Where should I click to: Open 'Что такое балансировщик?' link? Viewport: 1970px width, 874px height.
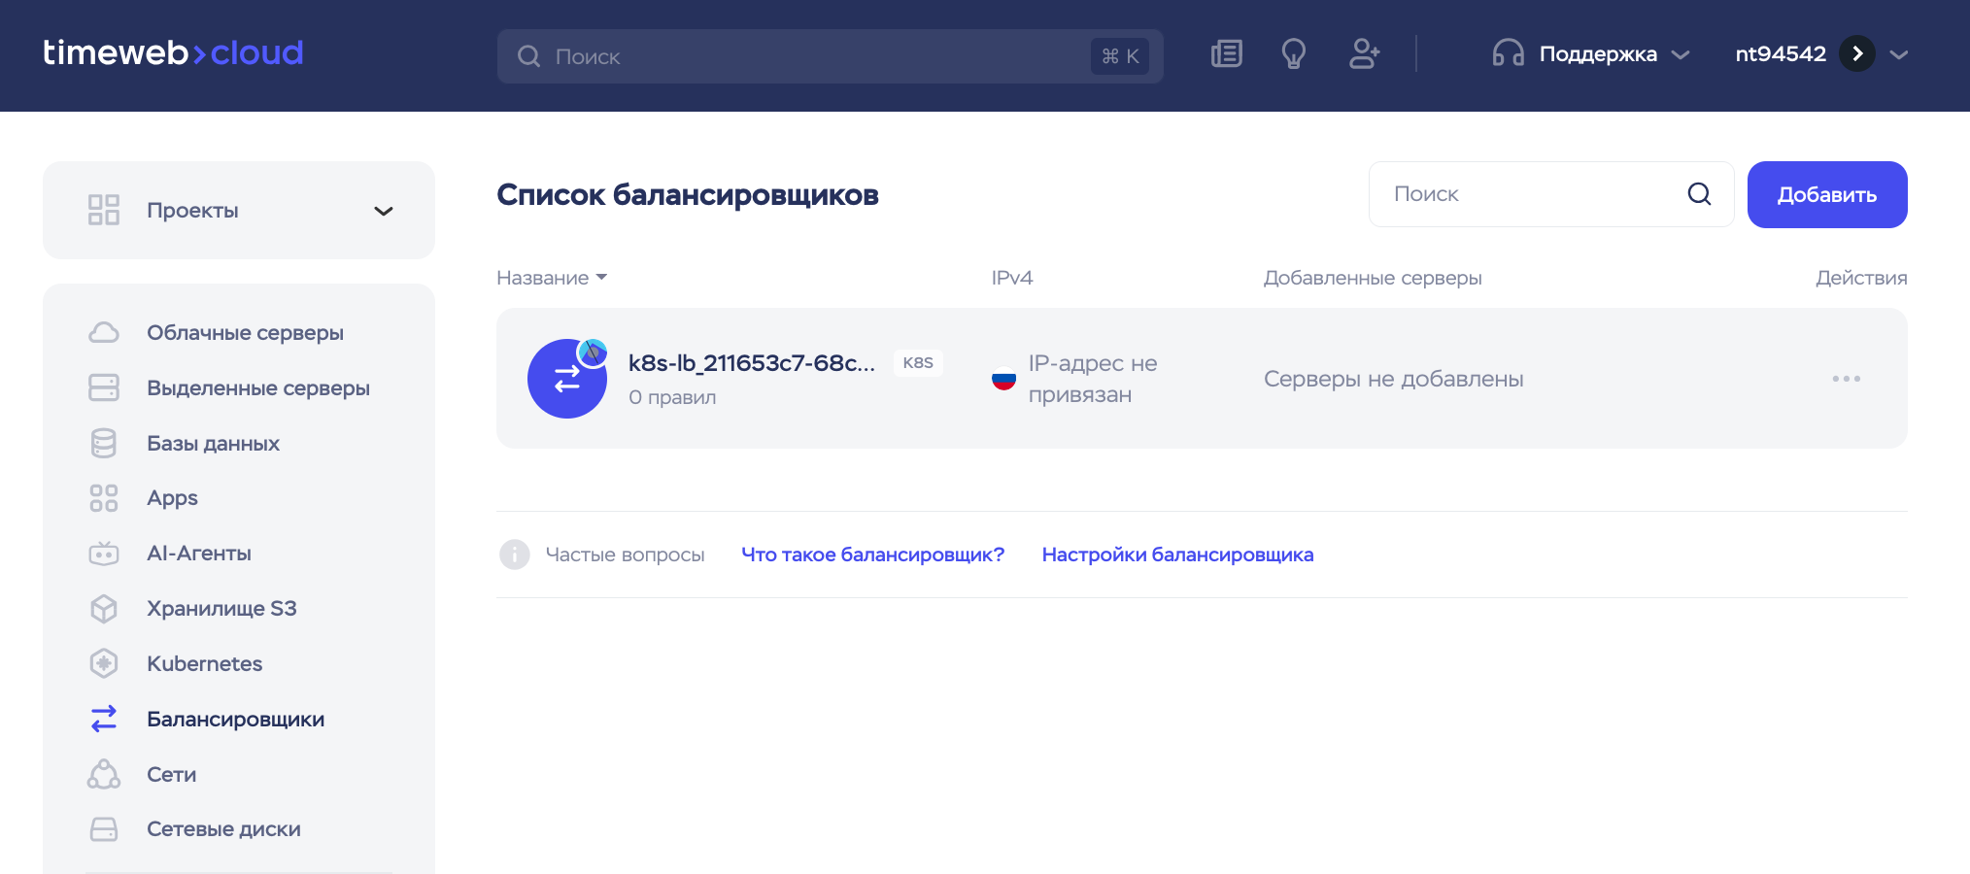(x=872, y=555)
